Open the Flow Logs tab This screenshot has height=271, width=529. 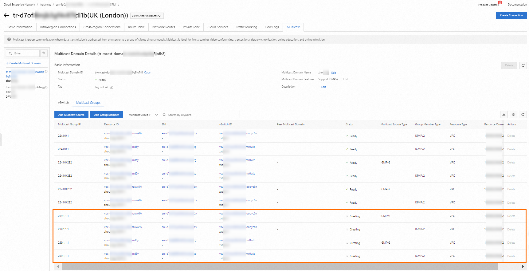point(272,27)
